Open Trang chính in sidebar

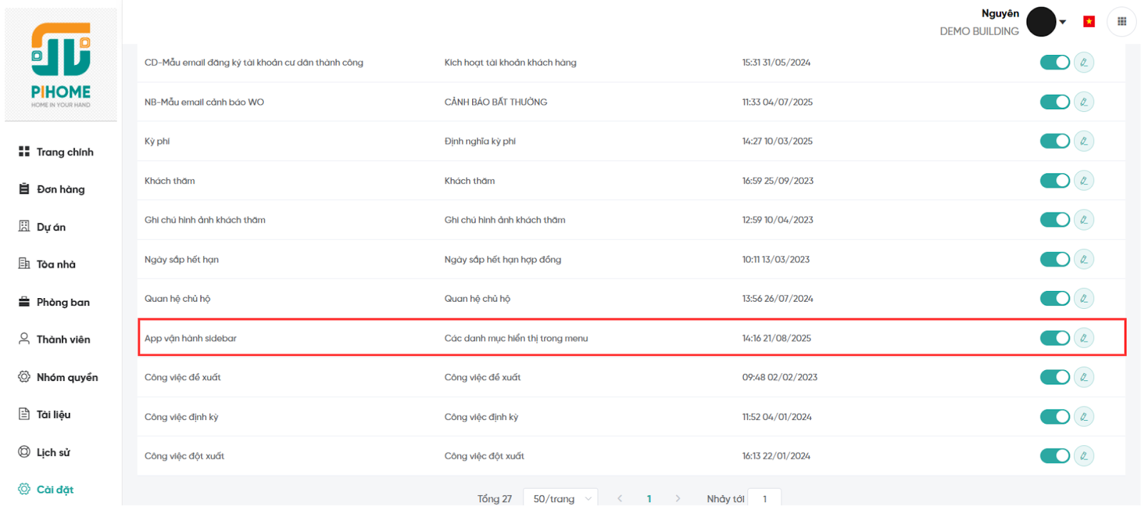(64, 152)
